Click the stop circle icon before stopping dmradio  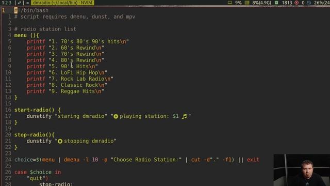pyautogui.click(x=60, y=141)
